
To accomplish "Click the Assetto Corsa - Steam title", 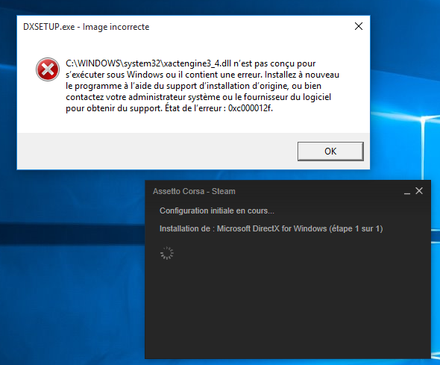I will (x=194, y=191).
